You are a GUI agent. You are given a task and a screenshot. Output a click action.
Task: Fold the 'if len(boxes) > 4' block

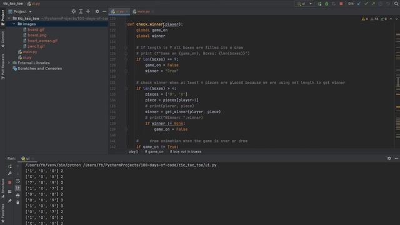[x=126, y=89]
